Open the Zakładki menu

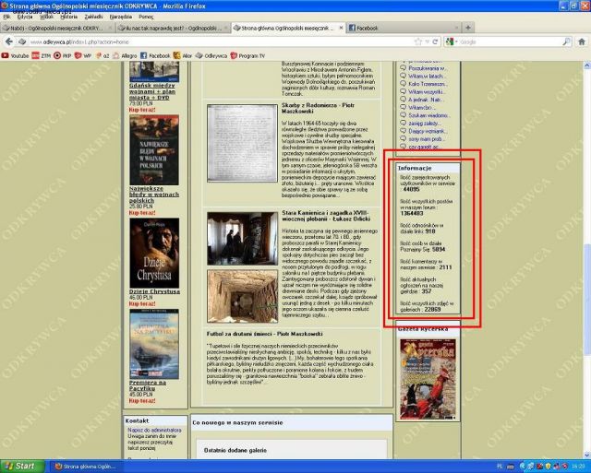point(93,17)
